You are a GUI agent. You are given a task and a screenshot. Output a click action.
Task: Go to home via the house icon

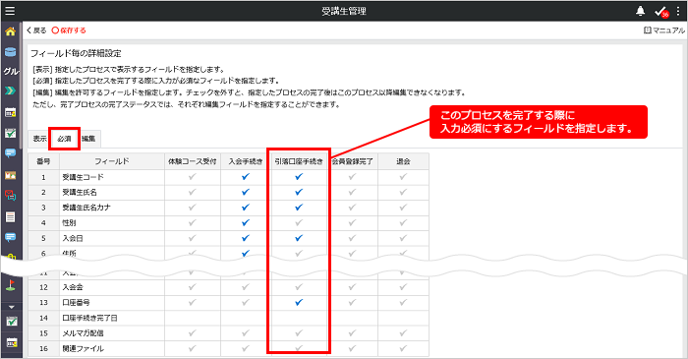pos(10,31)
